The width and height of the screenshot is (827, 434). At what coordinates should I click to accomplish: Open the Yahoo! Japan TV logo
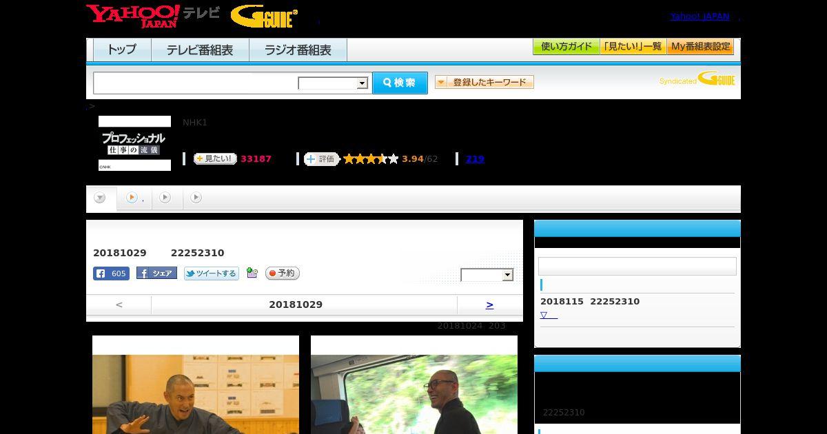[x=153, y=16]
